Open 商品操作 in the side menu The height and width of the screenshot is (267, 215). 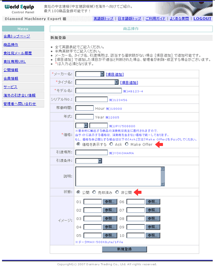tap(11, 45)
